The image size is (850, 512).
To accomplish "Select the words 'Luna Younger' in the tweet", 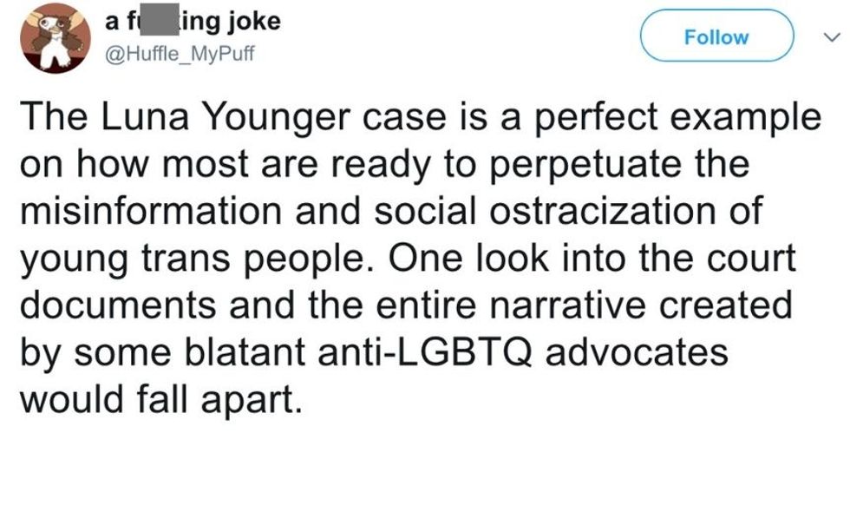I will [x=225, y=118].
